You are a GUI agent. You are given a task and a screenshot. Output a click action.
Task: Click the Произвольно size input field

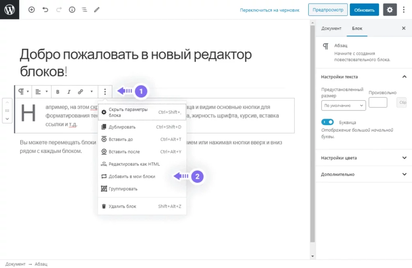tap(378, 102)
